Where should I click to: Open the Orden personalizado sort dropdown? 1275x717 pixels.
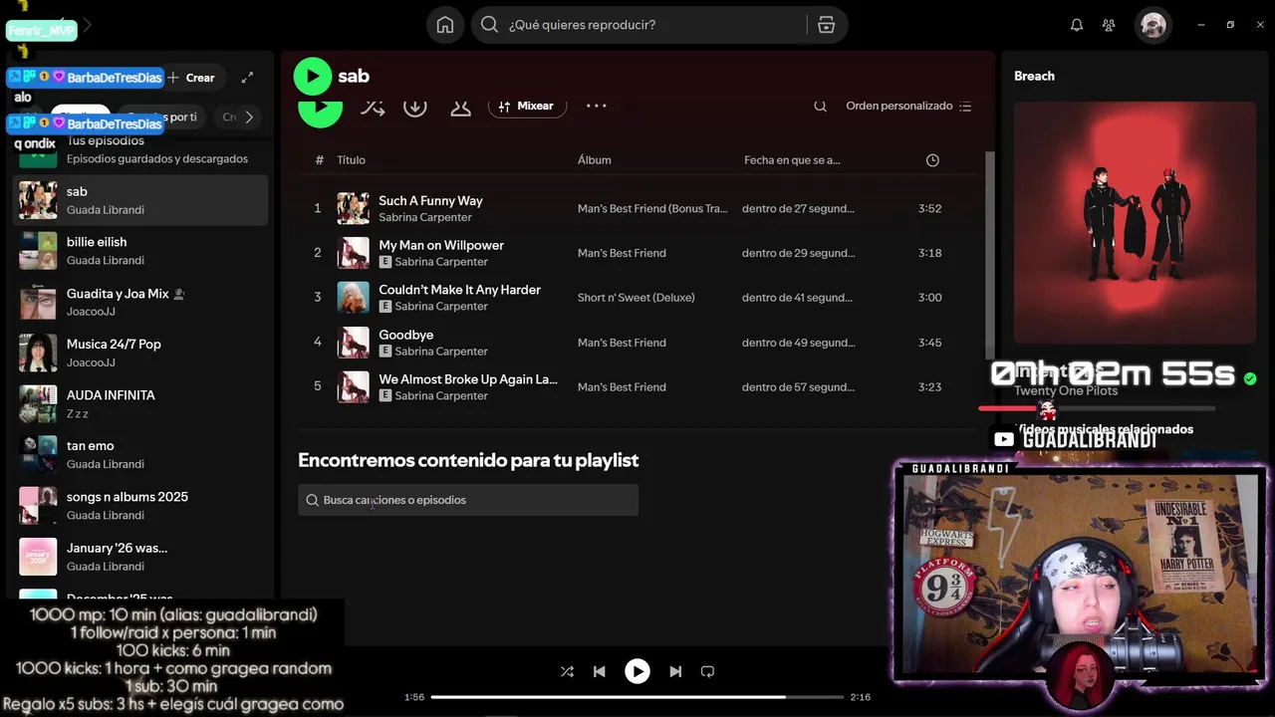point(908,106)
